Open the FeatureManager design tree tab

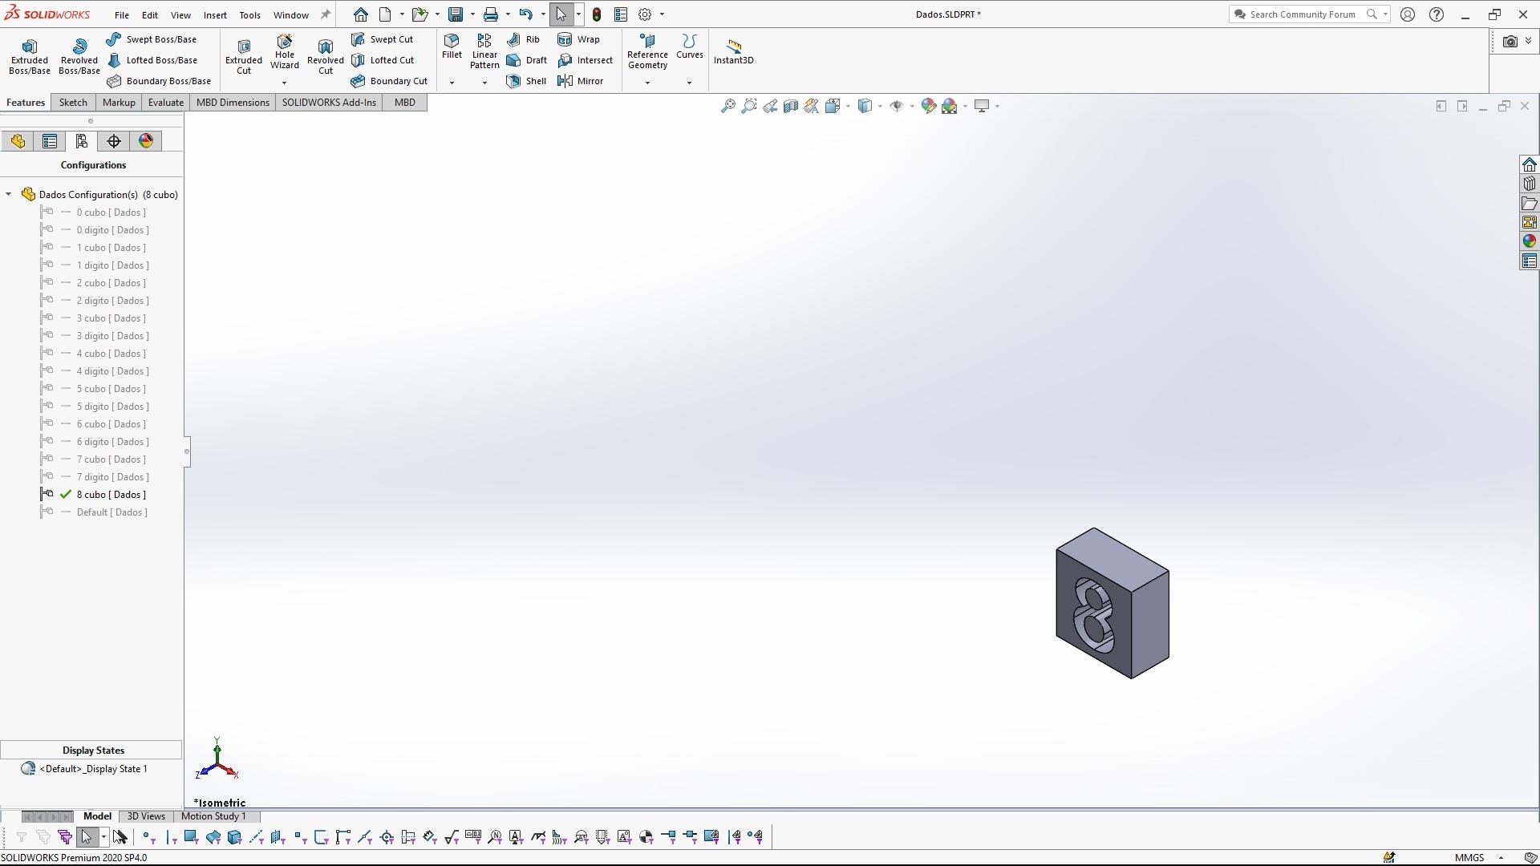coord(18,141)
